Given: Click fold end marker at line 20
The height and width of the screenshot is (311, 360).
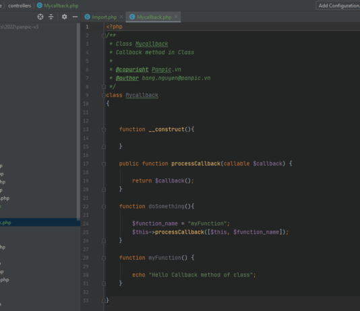Looking at the screenshot, I should [104, 190].
